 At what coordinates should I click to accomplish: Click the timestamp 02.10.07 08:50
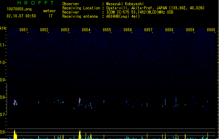[21, 16]
